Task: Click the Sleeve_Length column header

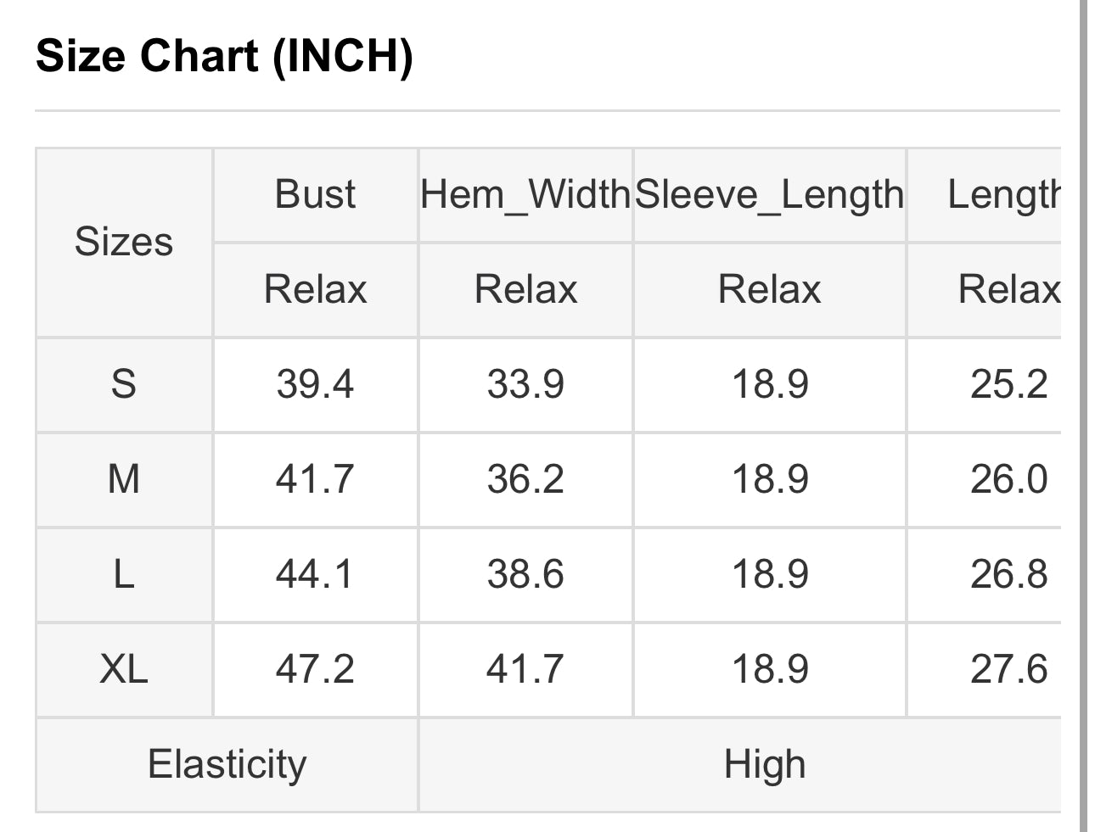Action: (770, 194)
